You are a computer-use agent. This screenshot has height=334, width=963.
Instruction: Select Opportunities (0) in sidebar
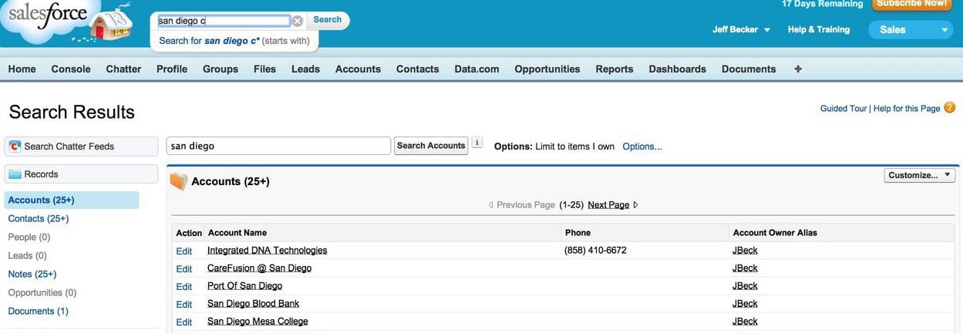point(42,292)
